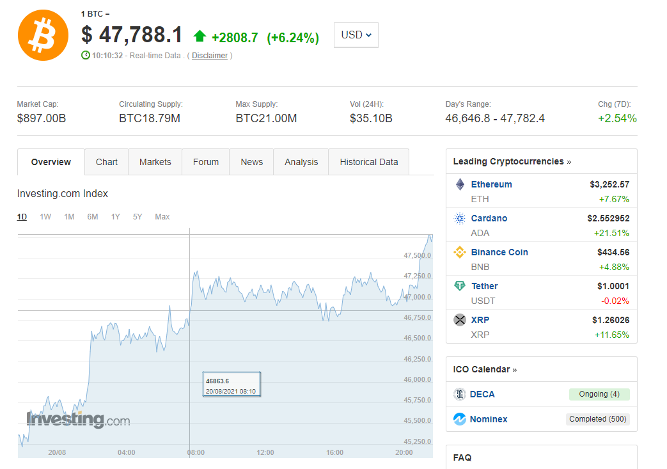This screenshot has height=469, width=667.
Task: Click the day's range 46,646.8 - 47,782.4
Action: coord(495,118)
